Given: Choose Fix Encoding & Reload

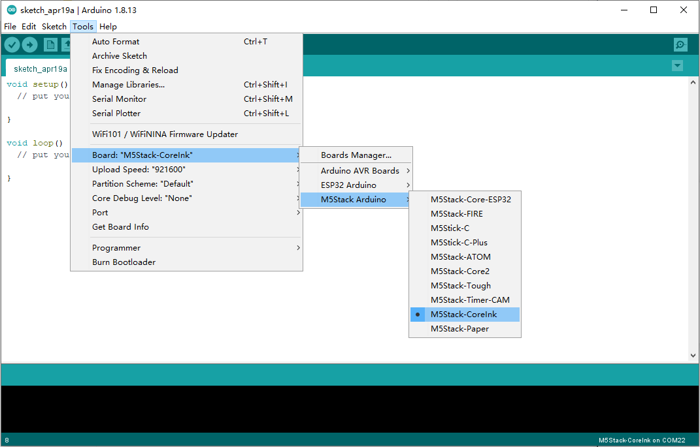Looking at the screenshot, I should pos(187,70).
